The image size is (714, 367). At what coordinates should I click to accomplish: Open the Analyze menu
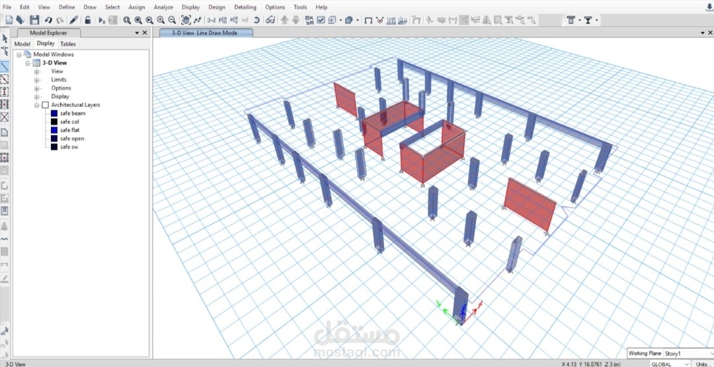(163, 7)
